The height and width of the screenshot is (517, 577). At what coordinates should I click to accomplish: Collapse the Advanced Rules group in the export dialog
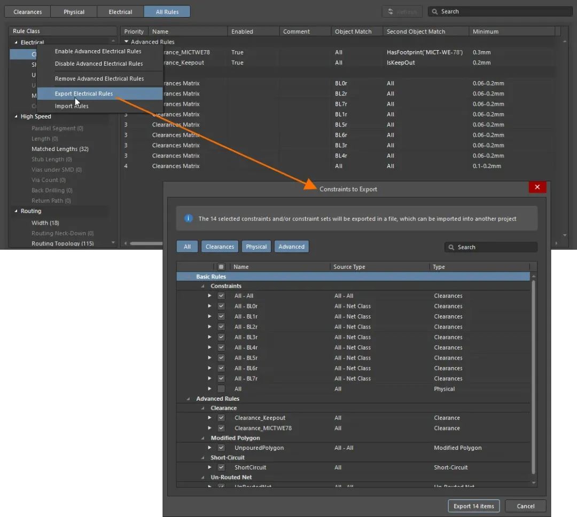pos(189,399)
